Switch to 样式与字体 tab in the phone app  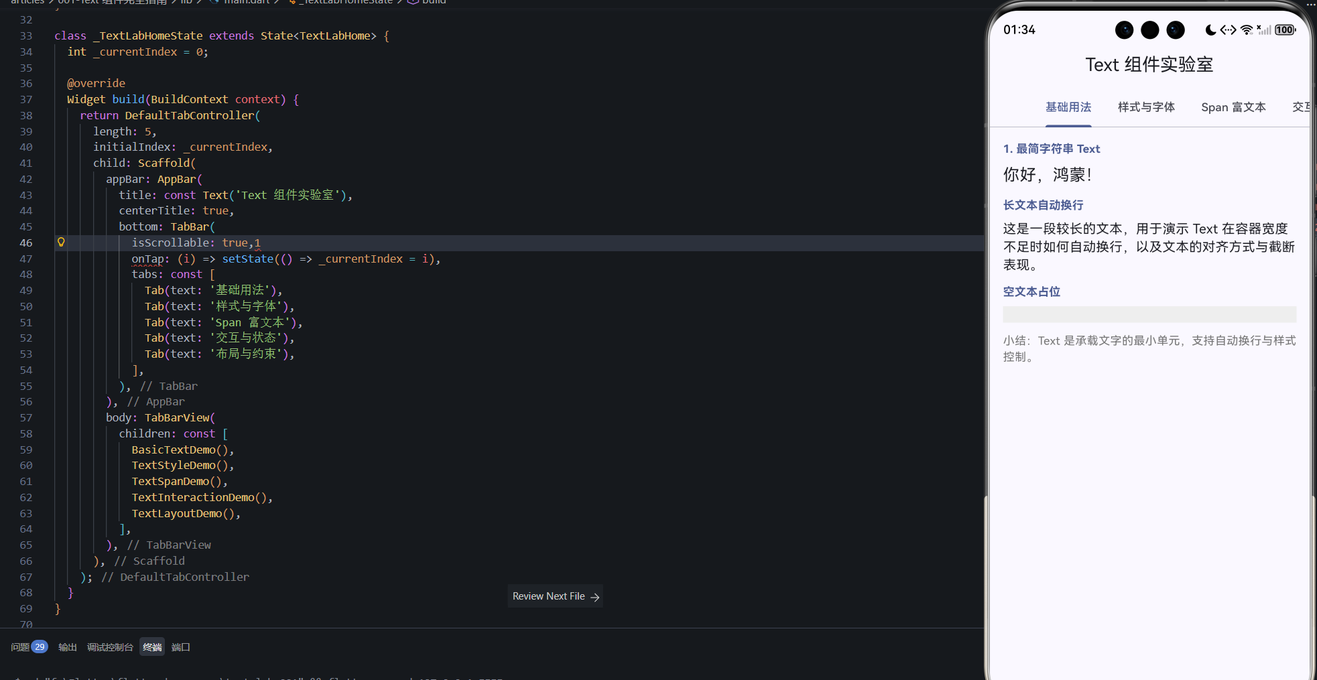tap(1146, 107)
